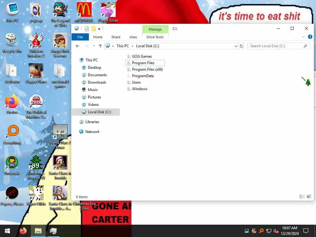Image resolution: width=316 pixels, height=237 pixels.
Task: Go up one folder level
Action: pyautogui.click(x=100, y=46)
